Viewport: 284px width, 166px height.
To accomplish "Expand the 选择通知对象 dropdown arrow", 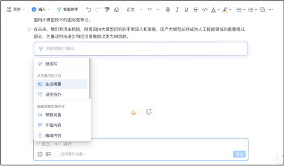I will pyautogui.click(x=85, y=154).
